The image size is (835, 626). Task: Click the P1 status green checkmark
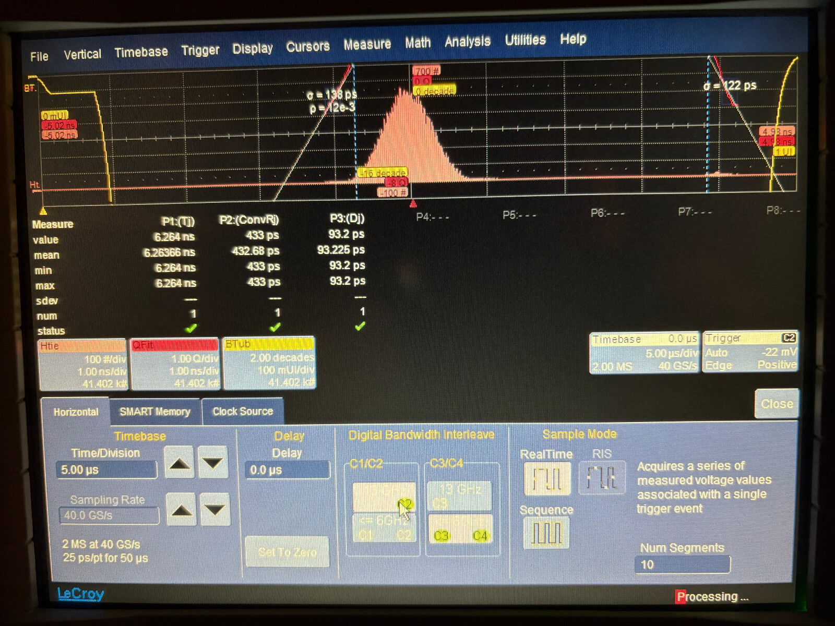point(191,328)
